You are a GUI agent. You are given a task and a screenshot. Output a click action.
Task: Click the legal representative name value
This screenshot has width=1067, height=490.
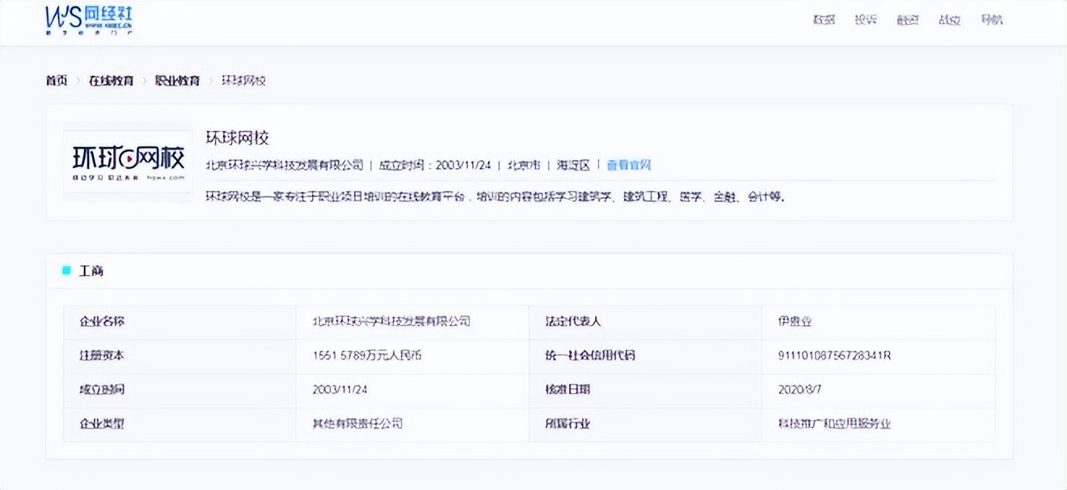[795, 321]
